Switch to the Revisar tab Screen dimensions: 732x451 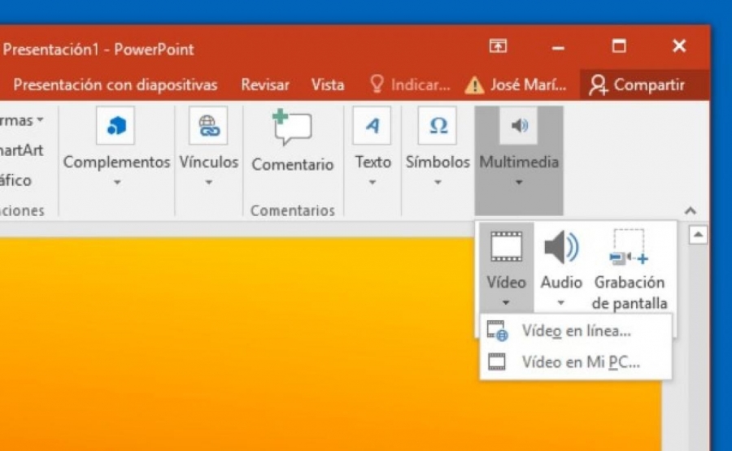[x=264, y=85]
